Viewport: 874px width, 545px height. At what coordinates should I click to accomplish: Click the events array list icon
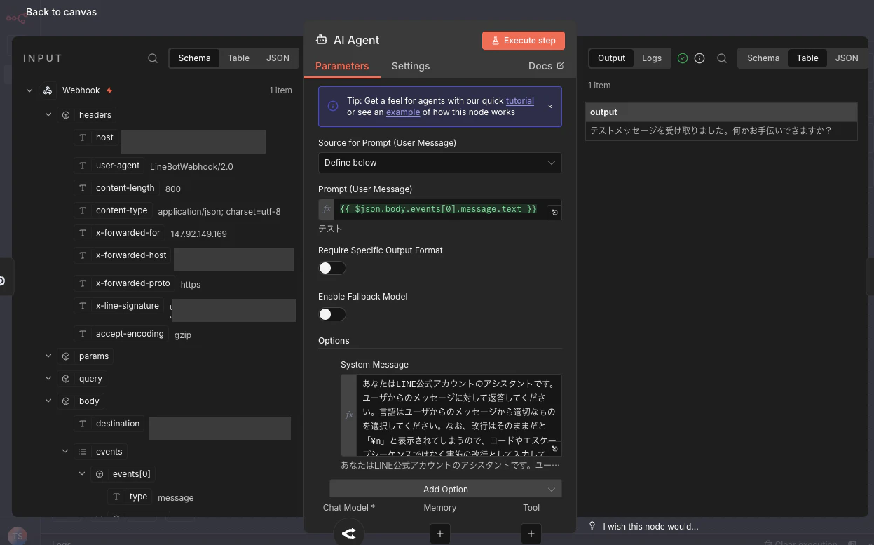tap(83, 452)
